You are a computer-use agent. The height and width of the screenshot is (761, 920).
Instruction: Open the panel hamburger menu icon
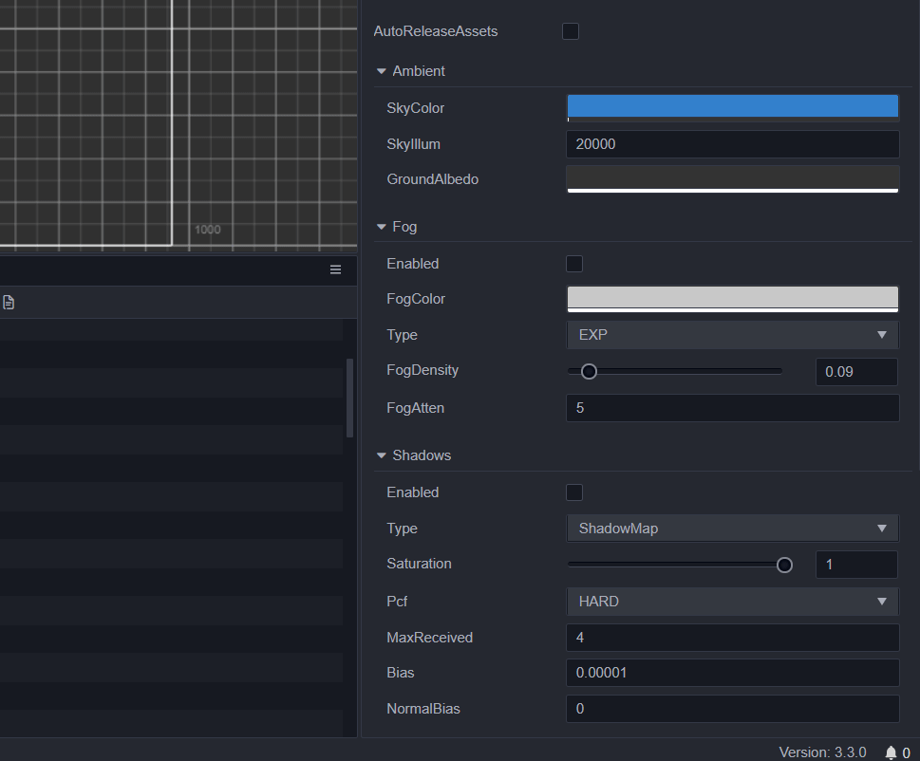point(335,269)
